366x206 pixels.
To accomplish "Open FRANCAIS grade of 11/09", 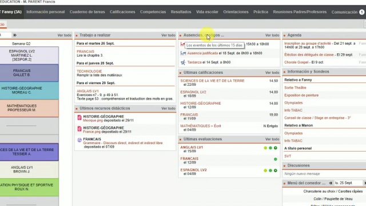I will click(229, 117).
